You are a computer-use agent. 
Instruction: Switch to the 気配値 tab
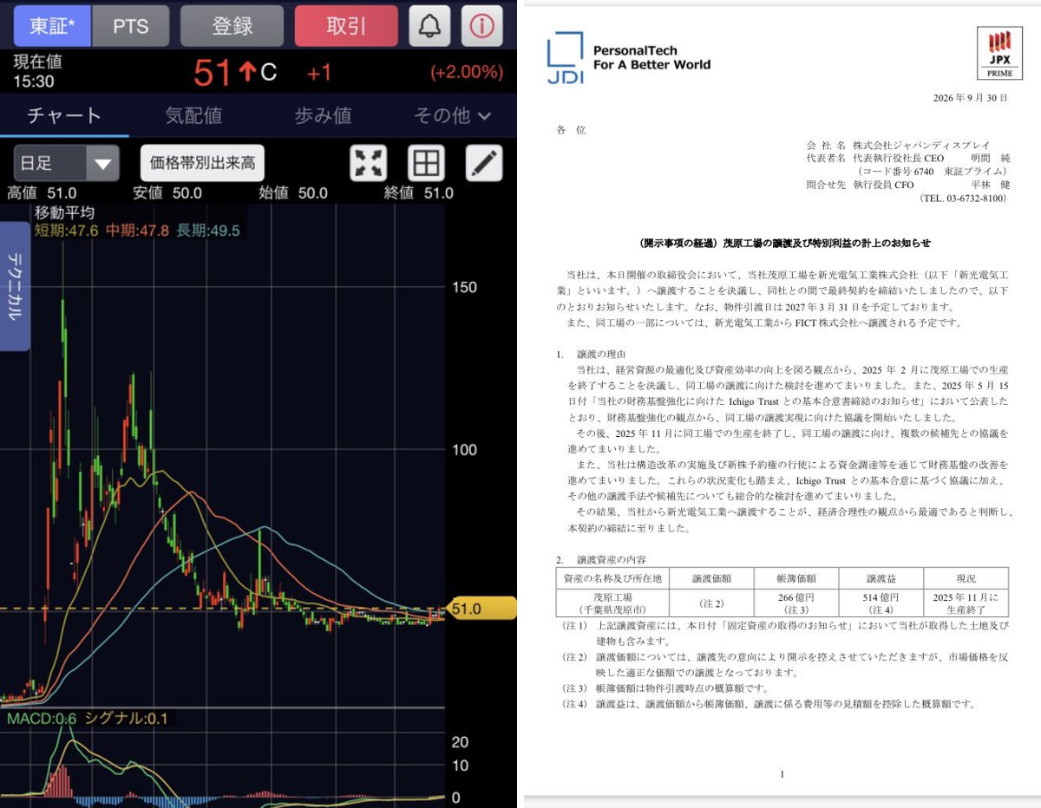click(x=193, y=115)
